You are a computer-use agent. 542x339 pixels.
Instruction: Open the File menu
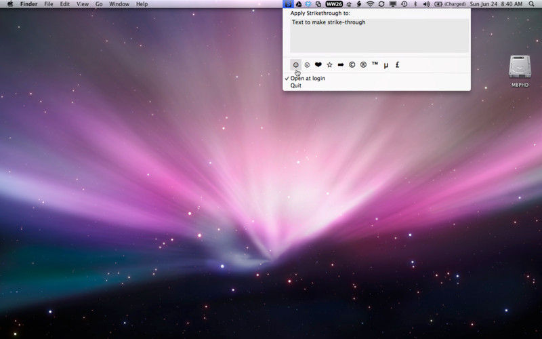point(49,4)
